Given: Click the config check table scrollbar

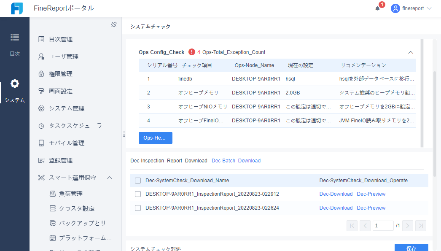Looking at the screenshot, I should click(x=422, y=93).
